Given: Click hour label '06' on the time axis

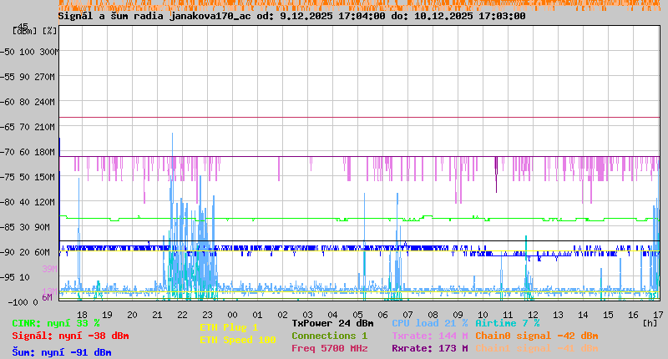Looking at the screenshot, I should coord(382,315).
